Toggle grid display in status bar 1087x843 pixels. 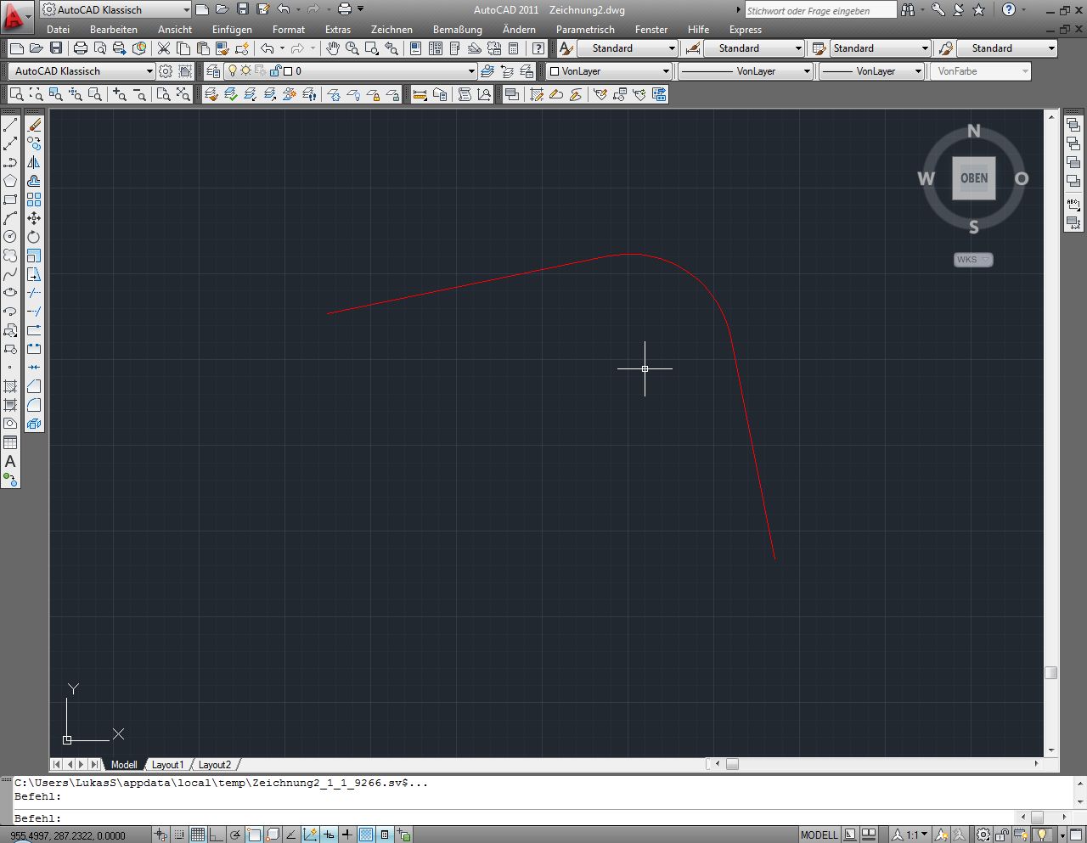click(x=197, y=835)
